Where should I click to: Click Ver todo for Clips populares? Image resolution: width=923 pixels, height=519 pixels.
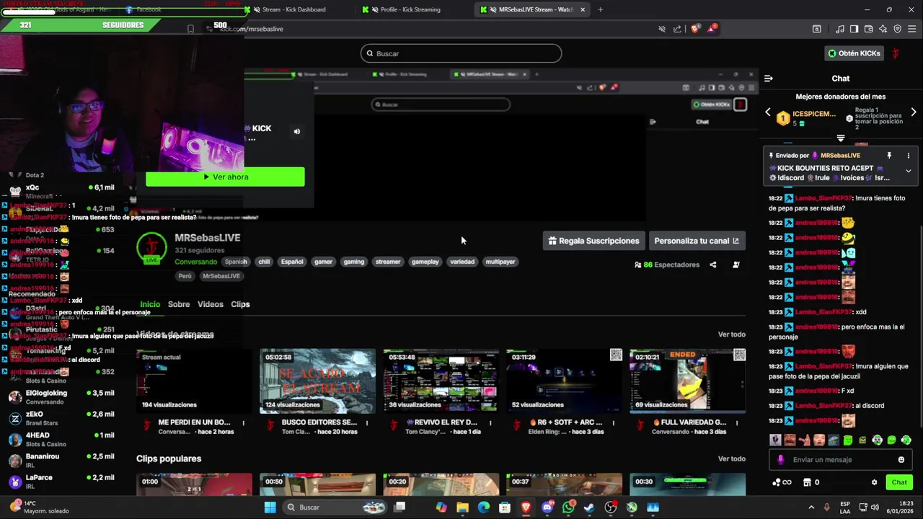point(732,459)
